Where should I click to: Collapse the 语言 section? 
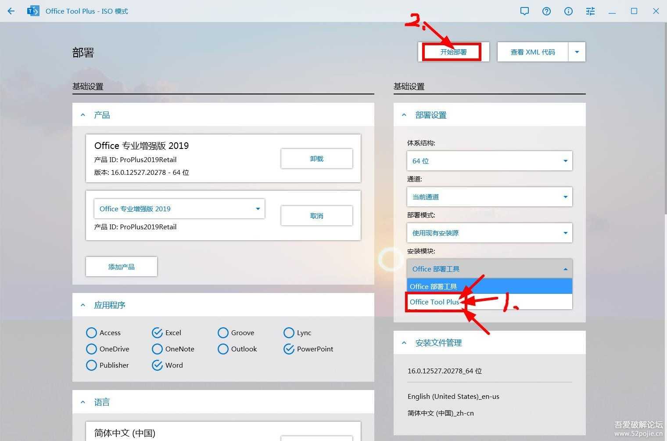[83, 402]
